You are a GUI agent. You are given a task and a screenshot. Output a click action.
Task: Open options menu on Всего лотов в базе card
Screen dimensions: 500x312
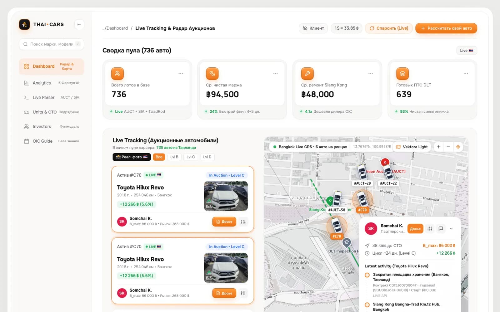181,74
